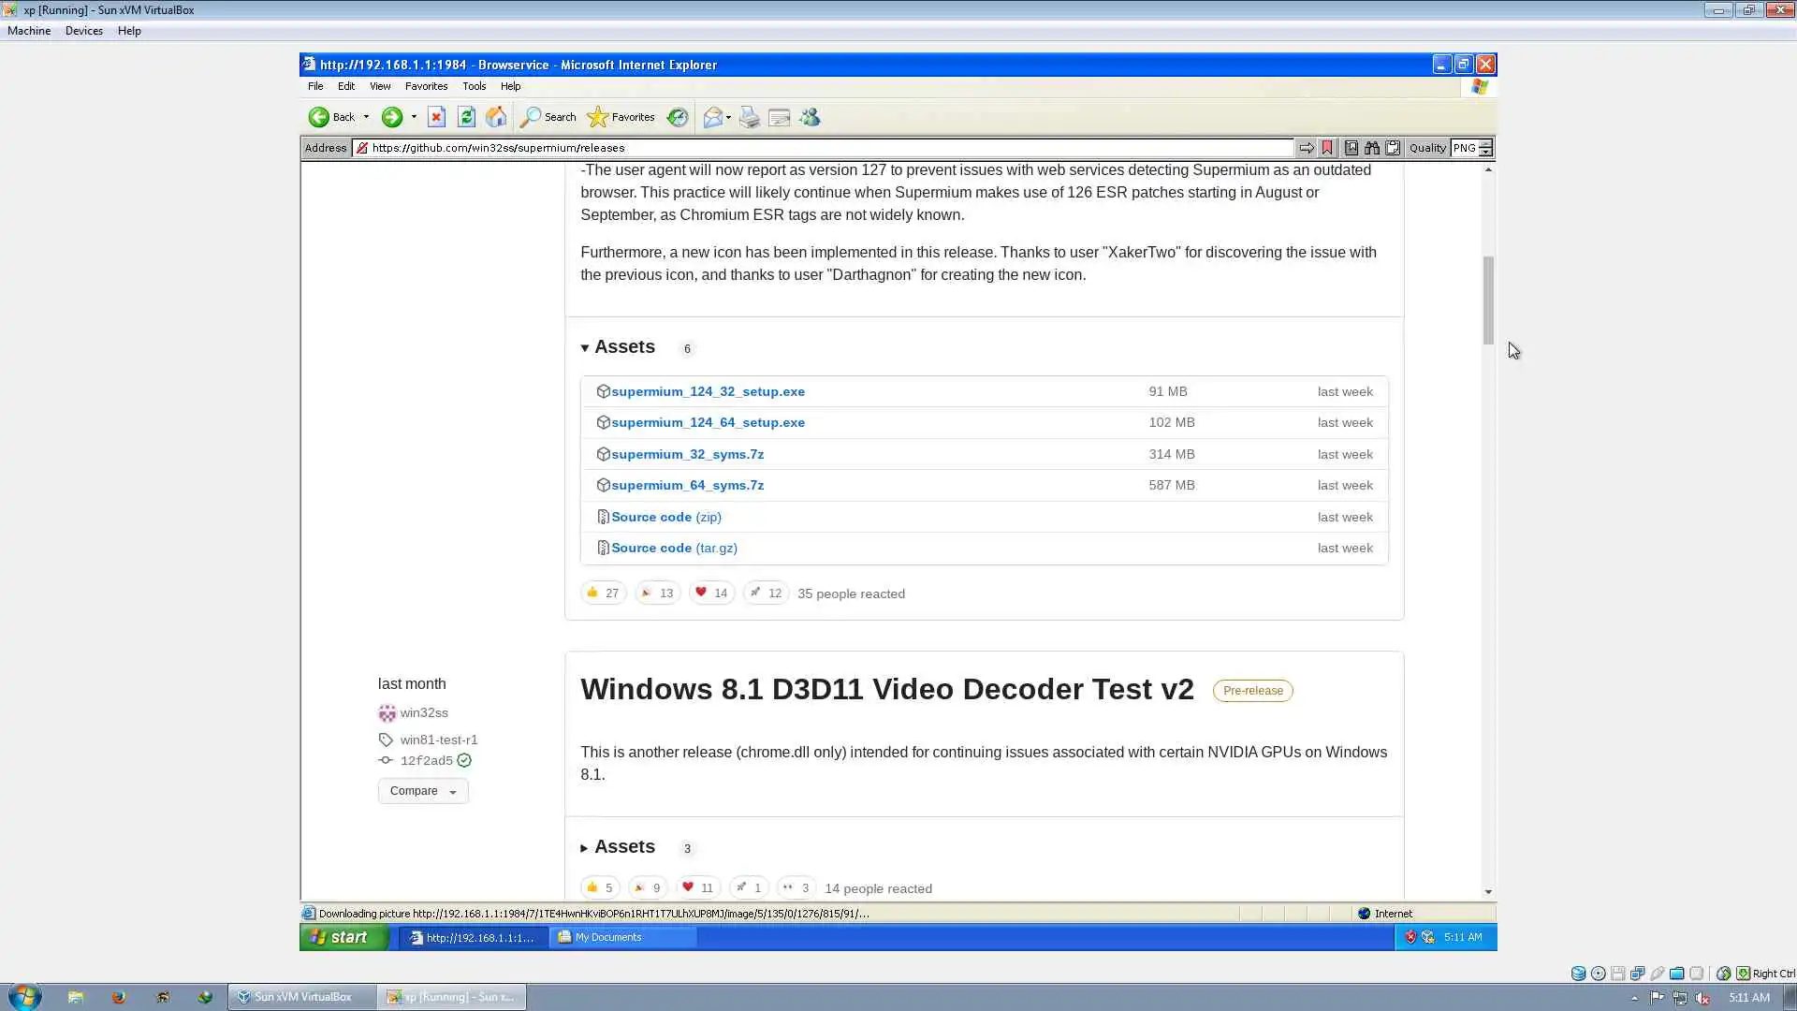Viewport: 1797px width, 1011px height.
Task: Open the Compare dropdown
Action: 423,791
